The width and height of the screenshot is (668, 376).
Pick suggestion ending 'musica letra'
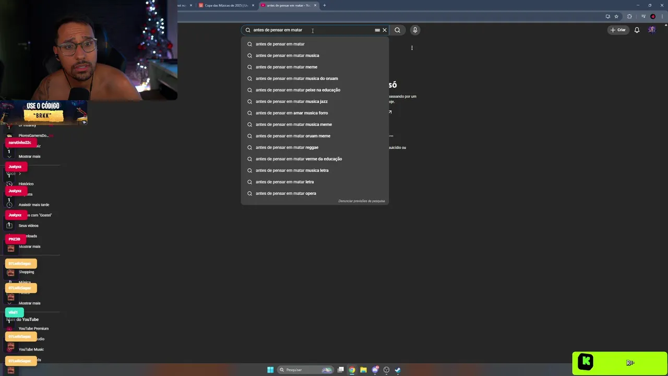click(x=315, y=170)
